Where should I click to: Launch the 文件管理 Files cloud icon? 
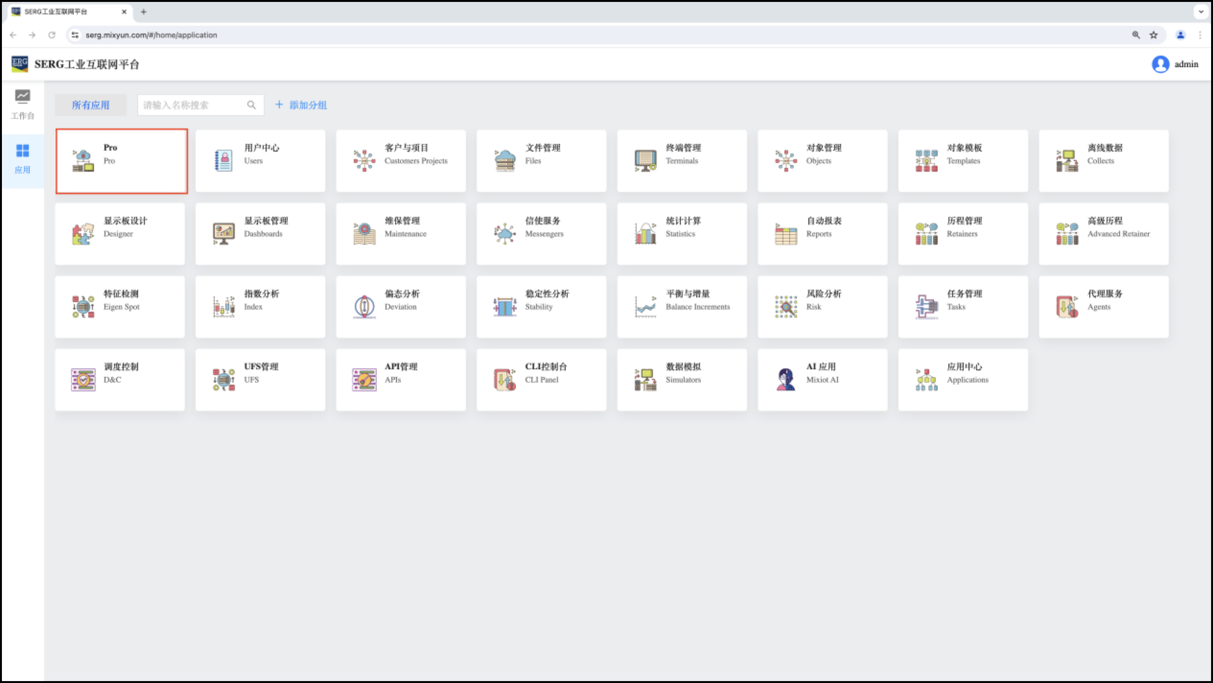coord(504,161)
